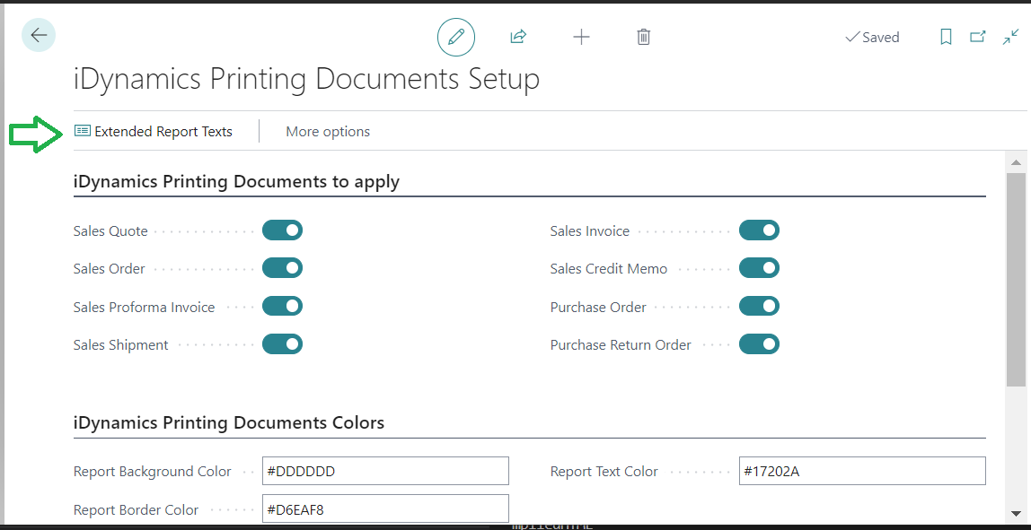Toggle the Sales Quote switch

click(x=282, y=230)
